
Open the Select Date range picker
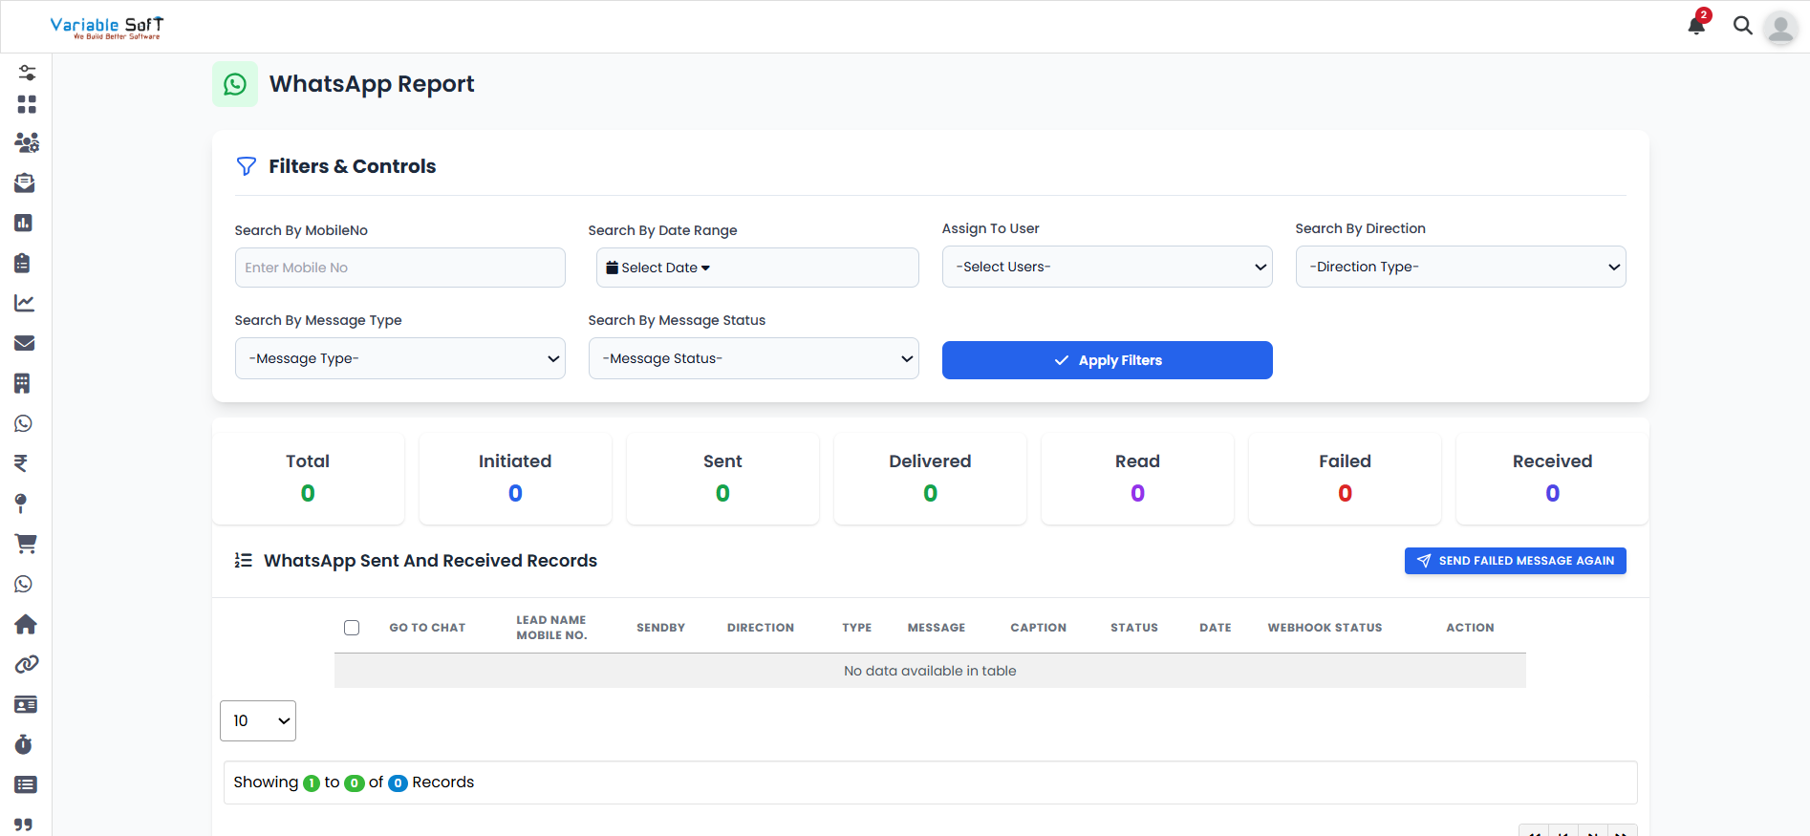(757, 268)
